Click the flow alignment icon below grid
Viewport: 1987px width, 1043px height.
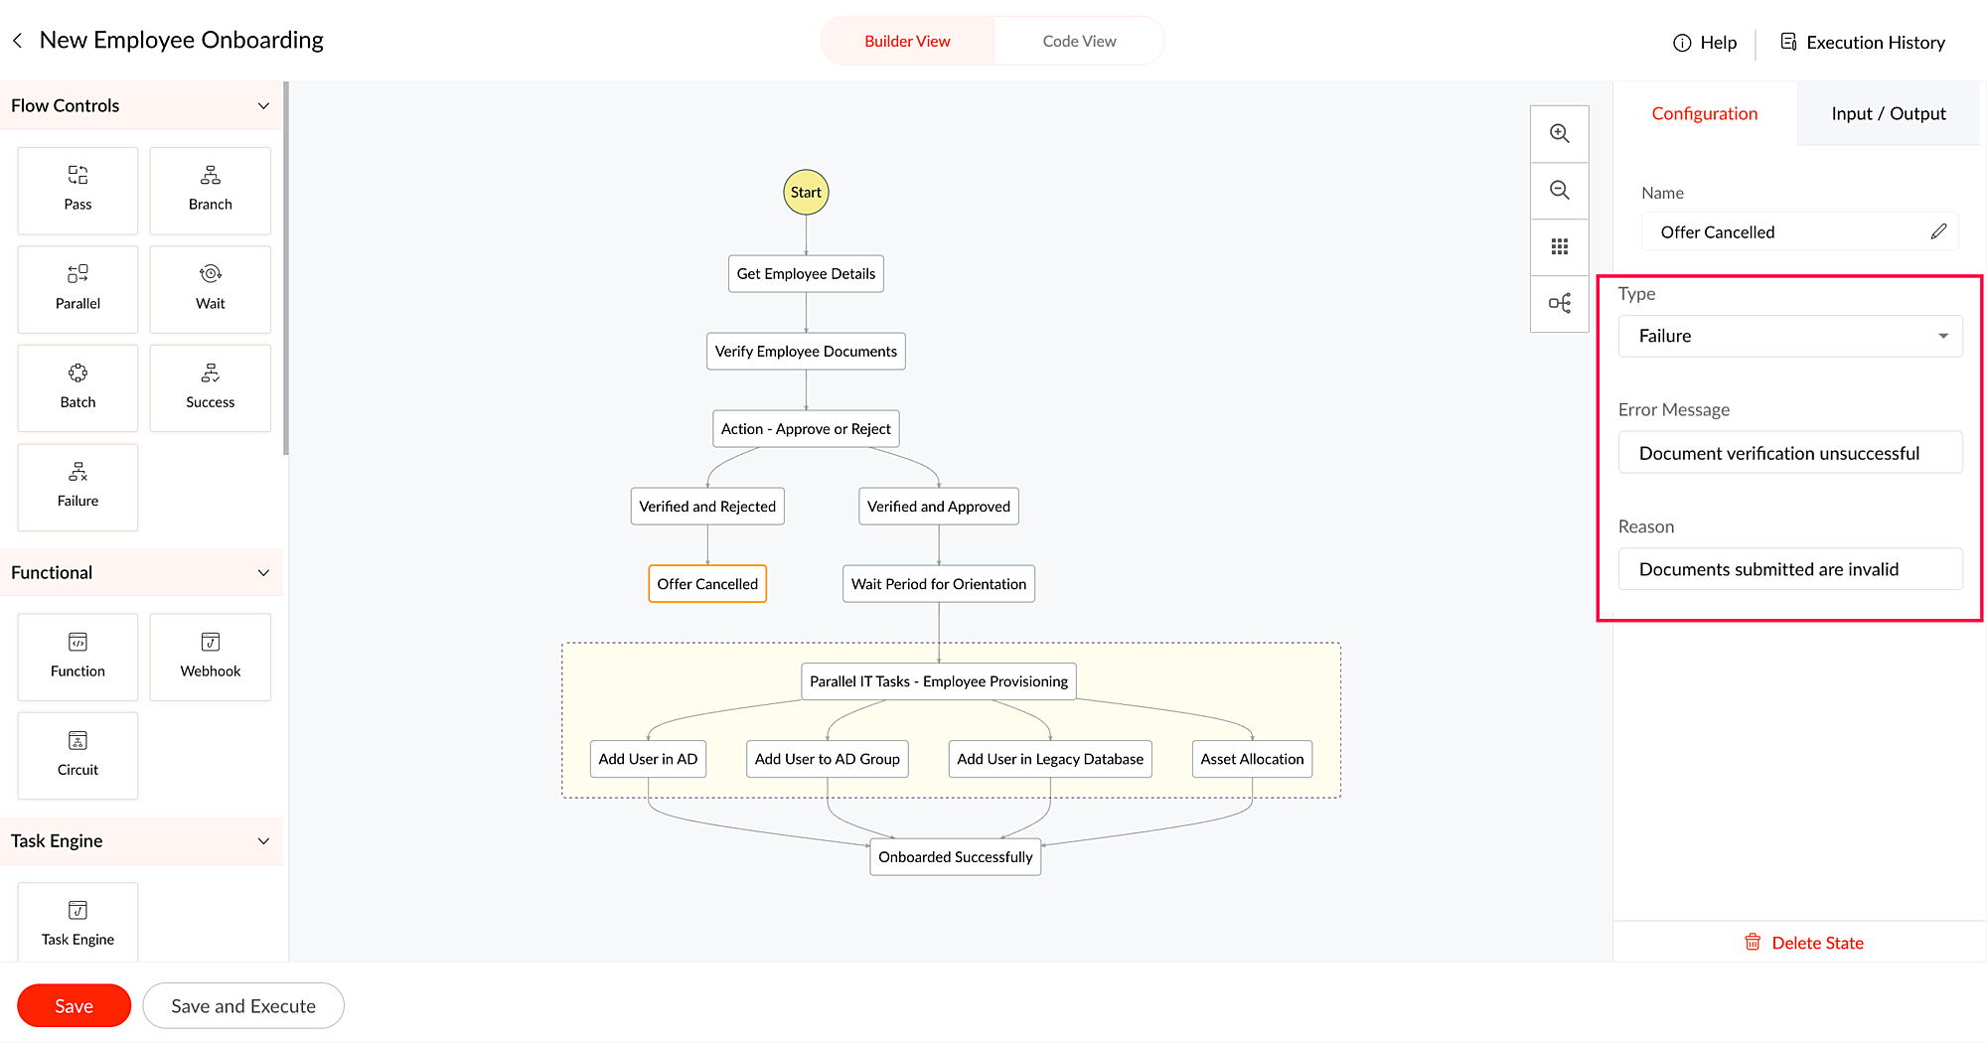click(1560, 303)
